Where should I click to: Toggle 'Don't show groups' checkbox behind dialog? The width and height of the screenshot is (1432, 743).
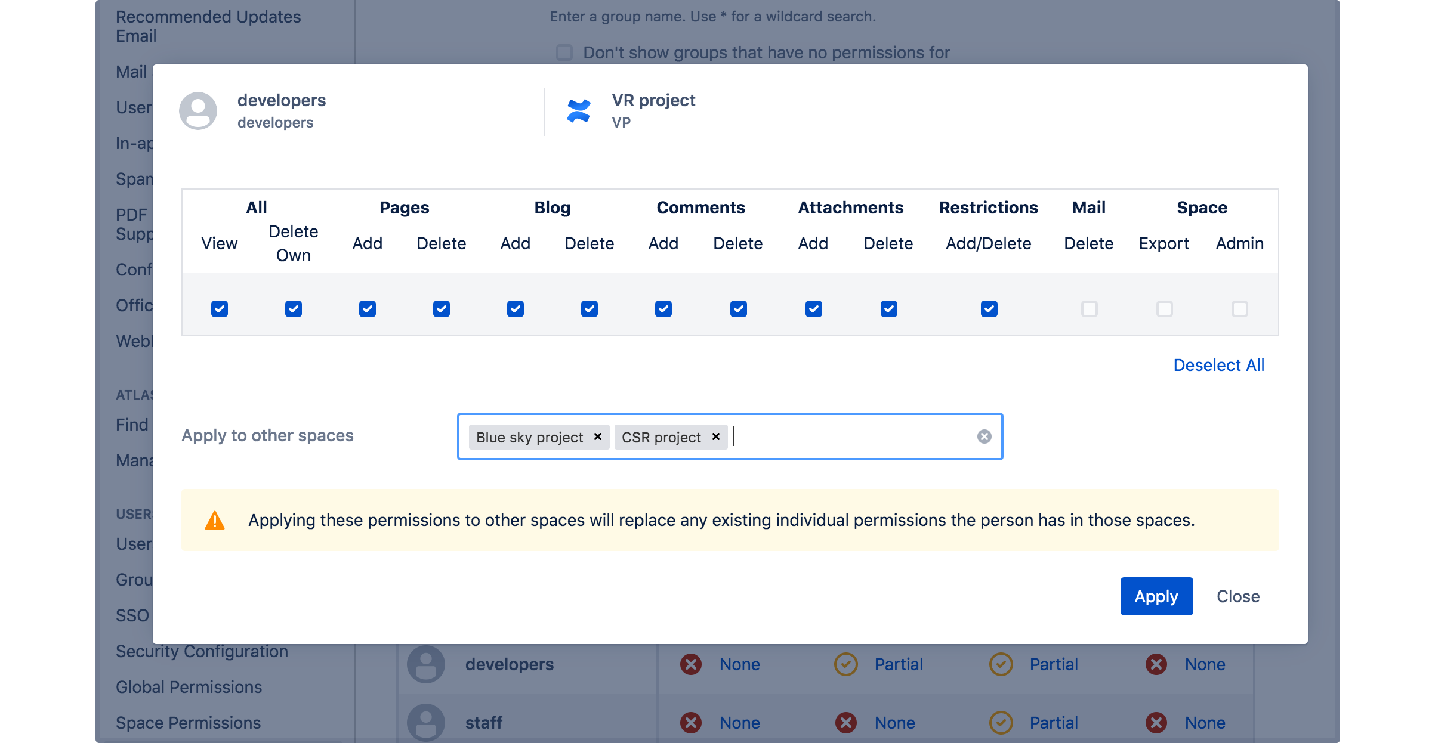pyautogui.click(x=564, y=52)
